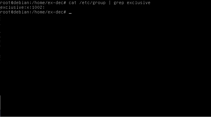Viewport: 211px width, 117px height.
Task: Click 'debian' hostname in the last prompt
Action: 21,12
